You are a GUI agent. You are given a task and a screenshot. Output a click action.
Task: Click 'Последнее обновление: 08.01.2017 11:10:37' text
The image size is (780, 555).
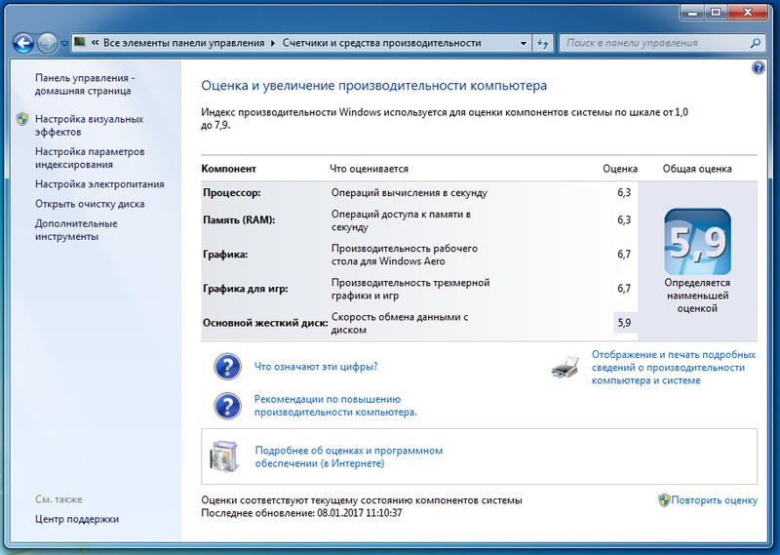(x=301, y=513)
